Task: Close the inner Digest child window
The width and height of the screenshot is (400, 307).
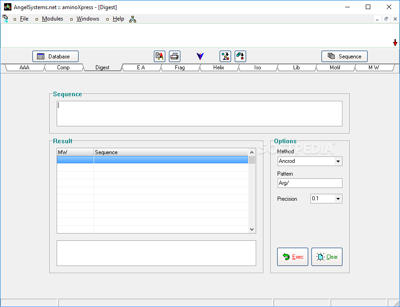Action: click(x=395, y=19)
